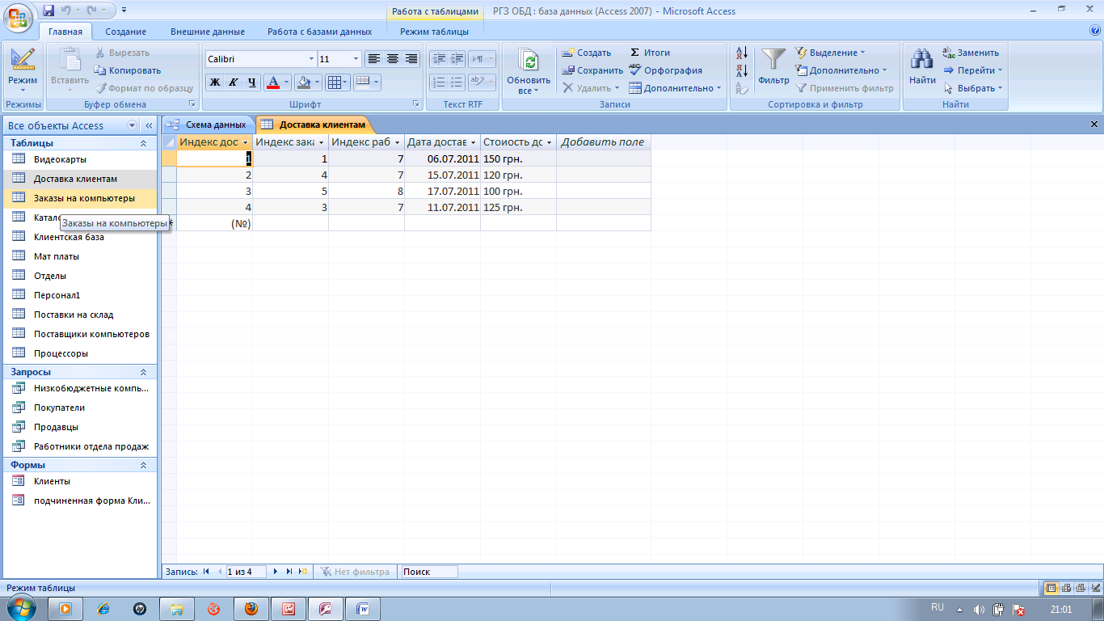
Task: Click the Office button
Action: pyautogui.click(x=19, y=18)
